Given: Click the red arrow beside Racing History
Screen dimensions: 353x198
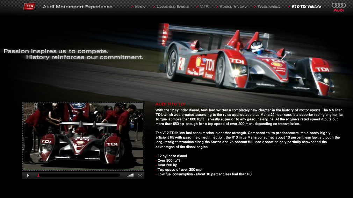Looking at the screenshot, I should point(217,7).
